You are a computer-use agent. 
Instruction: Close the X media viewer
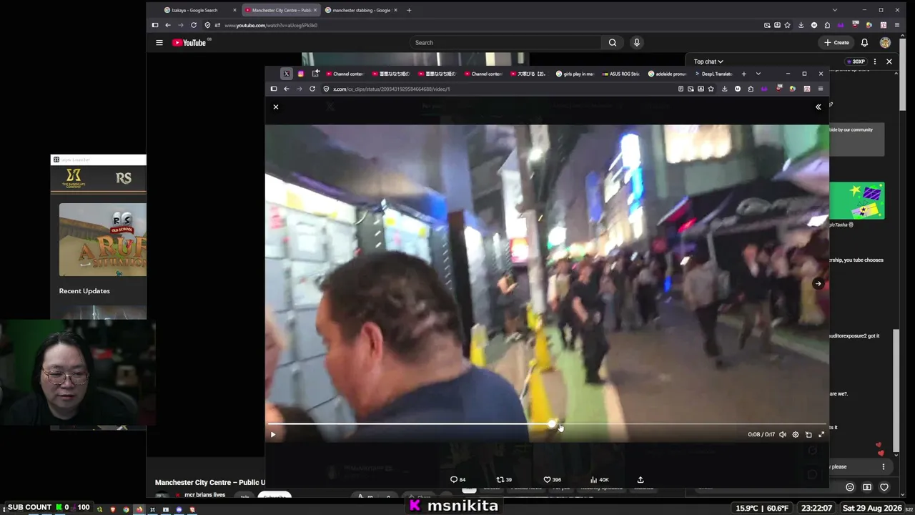(276, 107)
